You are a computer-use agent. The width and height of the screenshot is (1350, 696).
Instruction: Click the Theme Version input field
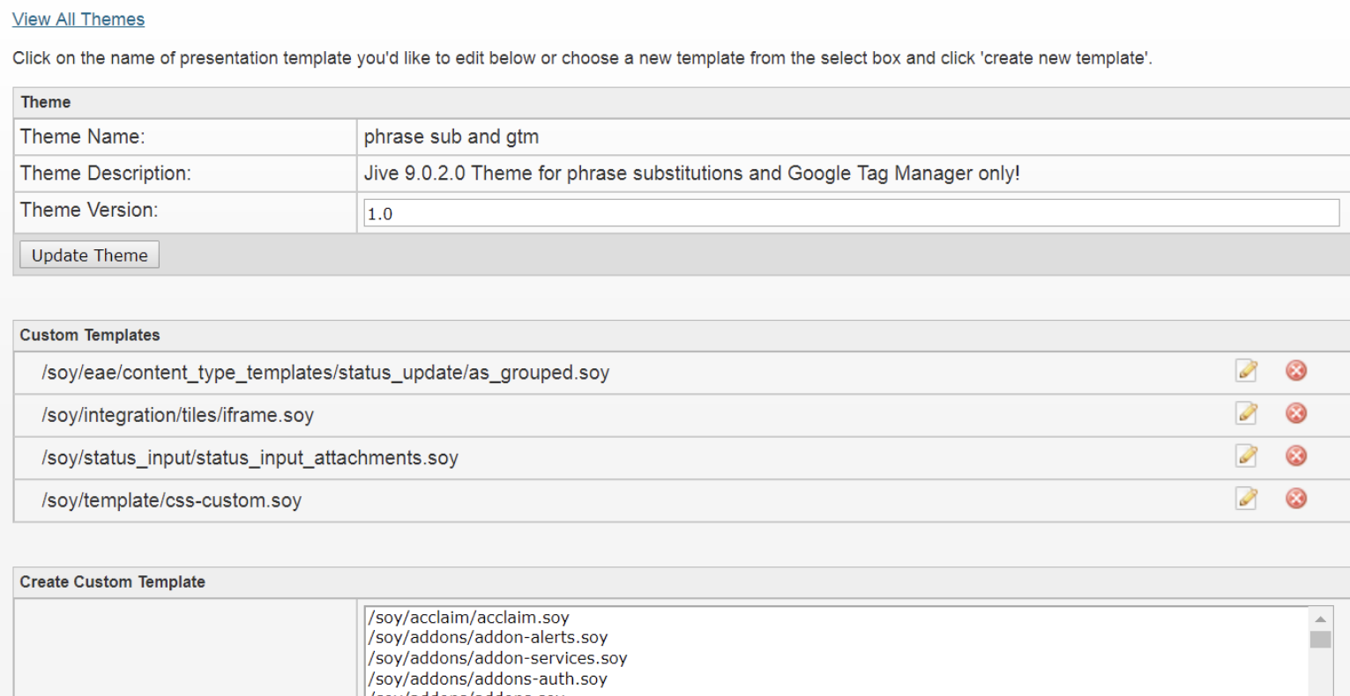pos(851,213)
